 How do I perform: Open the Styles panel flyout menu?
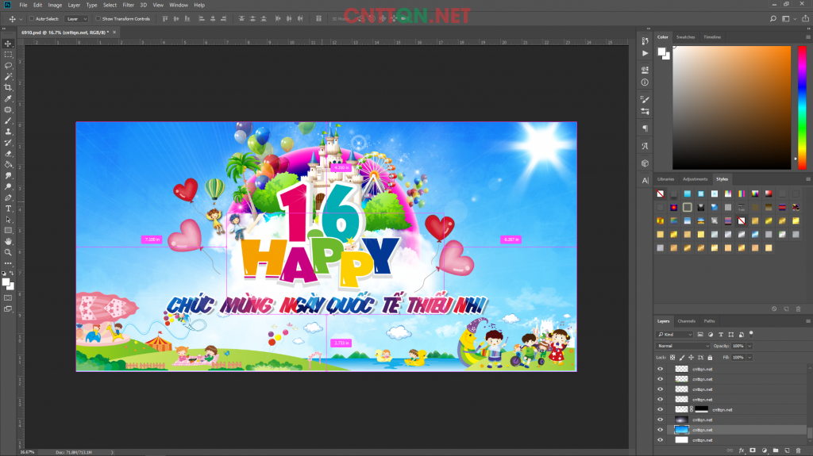click(x=807, y=179)
